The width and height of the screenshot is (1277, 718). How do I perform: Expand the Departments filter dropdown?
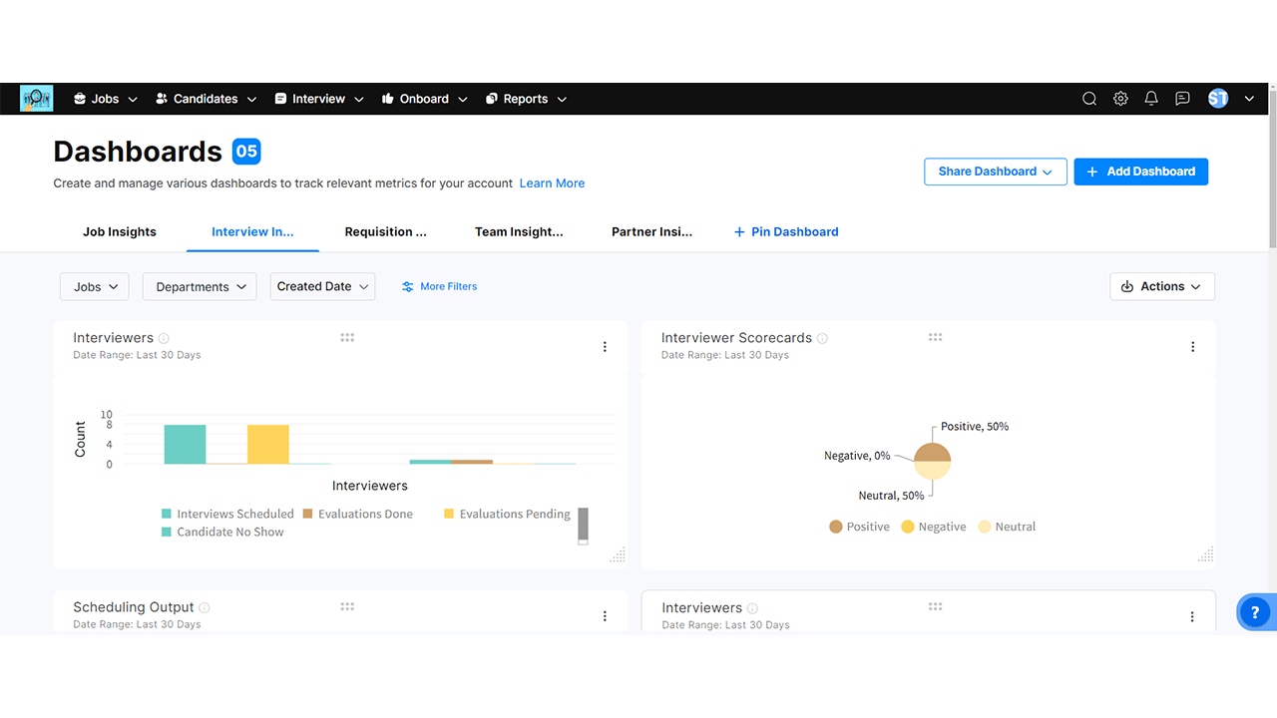(x=200, y=287)
